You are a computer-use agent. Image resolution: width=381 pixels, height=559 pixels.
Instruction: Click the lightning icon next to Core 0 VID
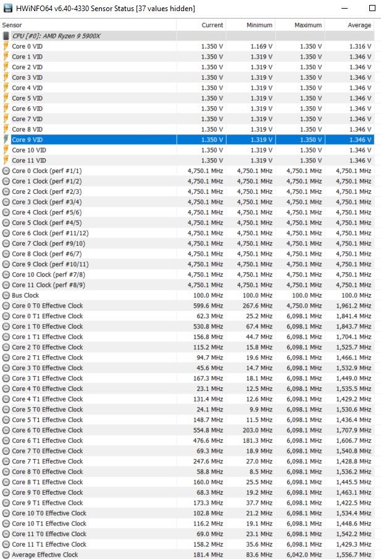point(6,46)
